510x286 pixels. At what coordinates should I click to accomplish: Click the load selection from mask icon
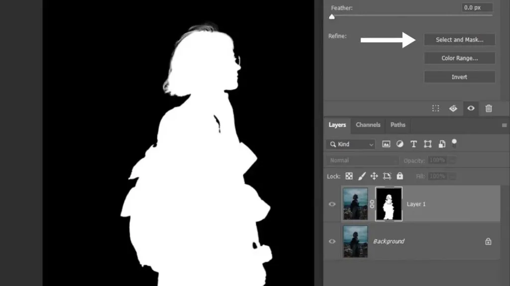[x=436, y=108]
